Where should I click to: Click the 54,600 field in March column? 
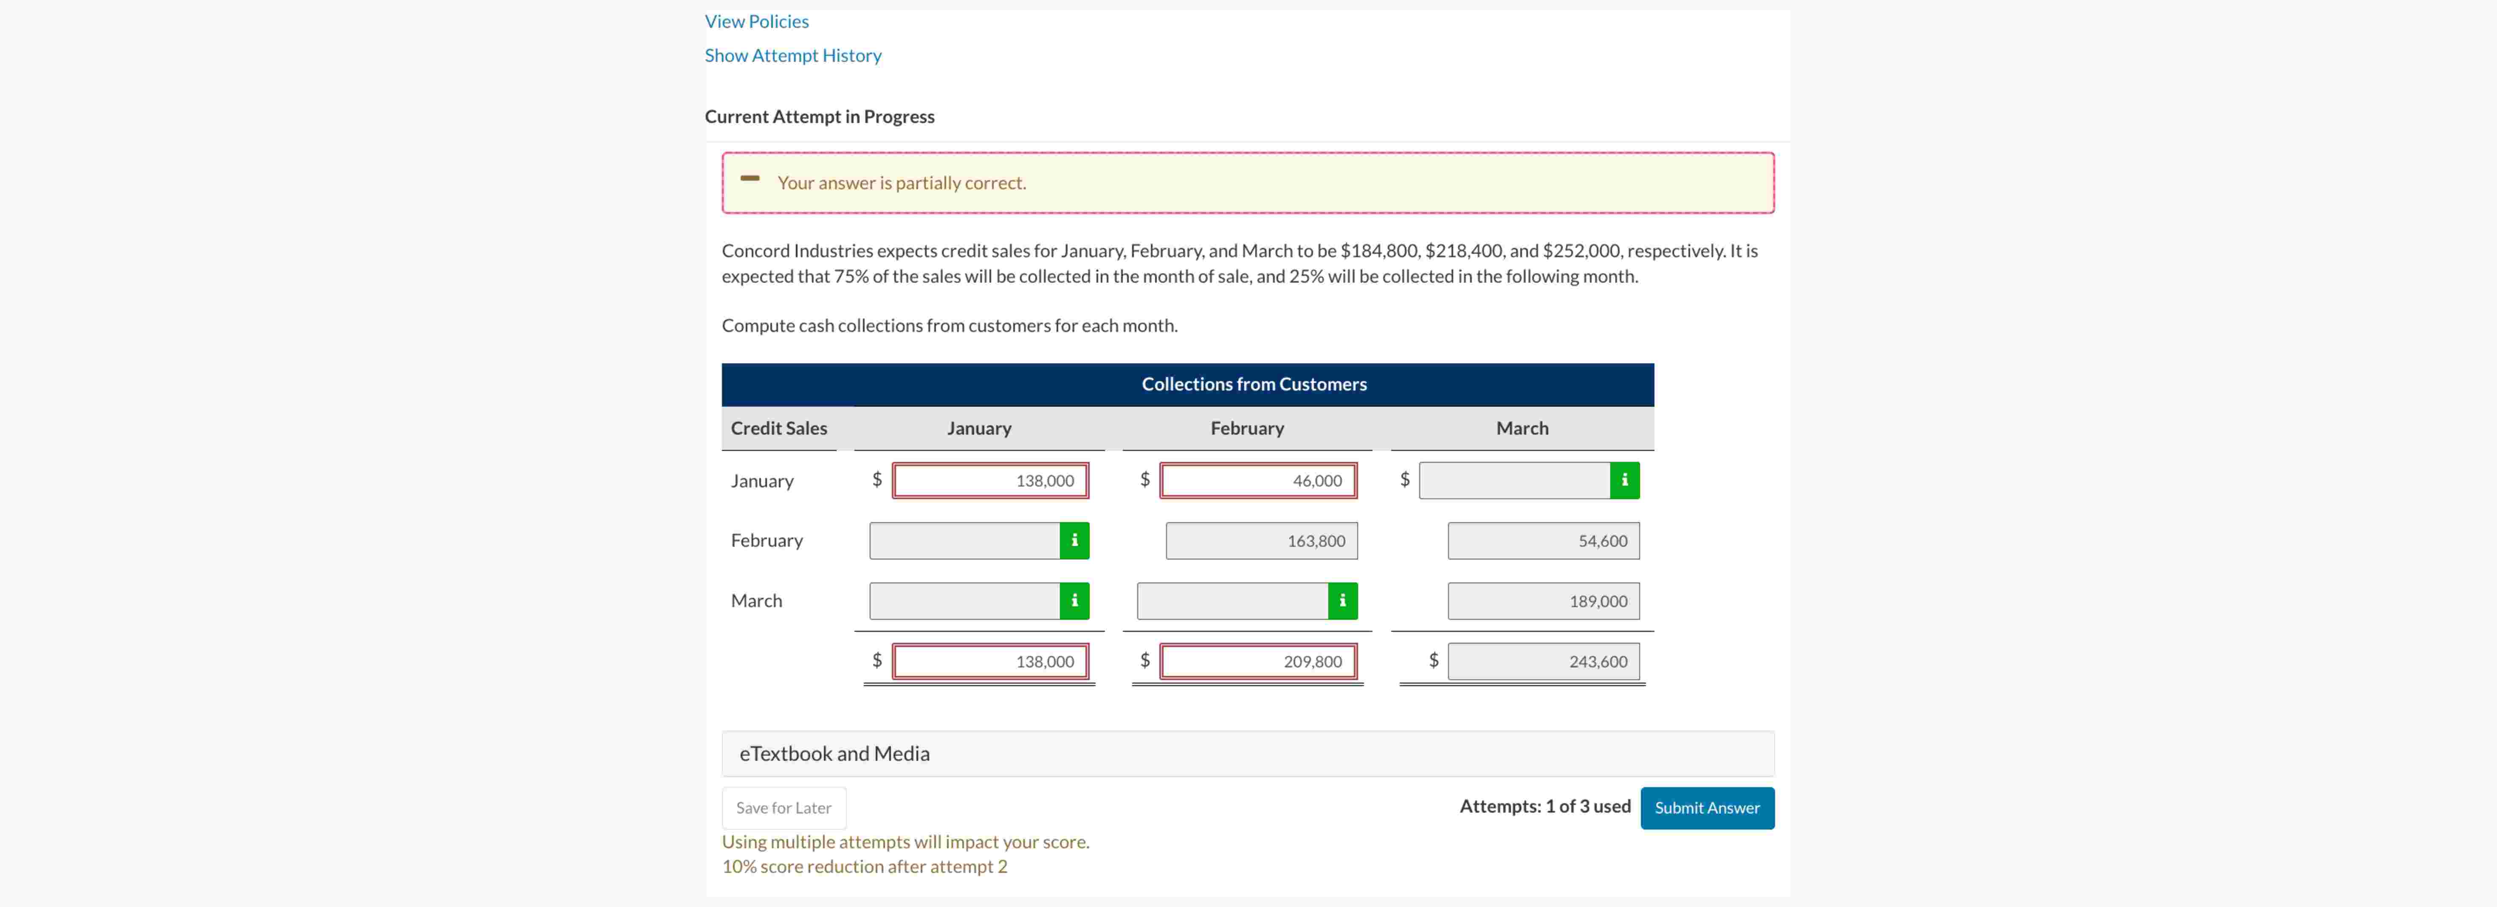coord(1543,540)
